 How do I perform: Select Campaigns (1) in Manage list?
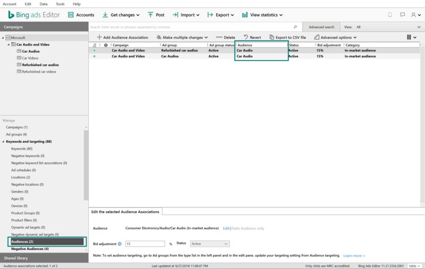pos(16,127)
